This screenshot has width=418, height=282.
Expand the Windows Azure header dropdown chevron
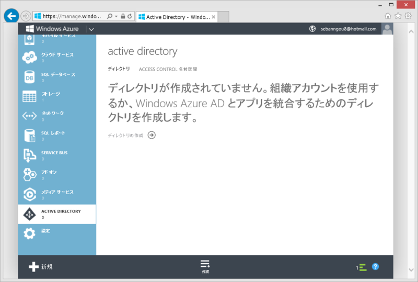point(91,29)
